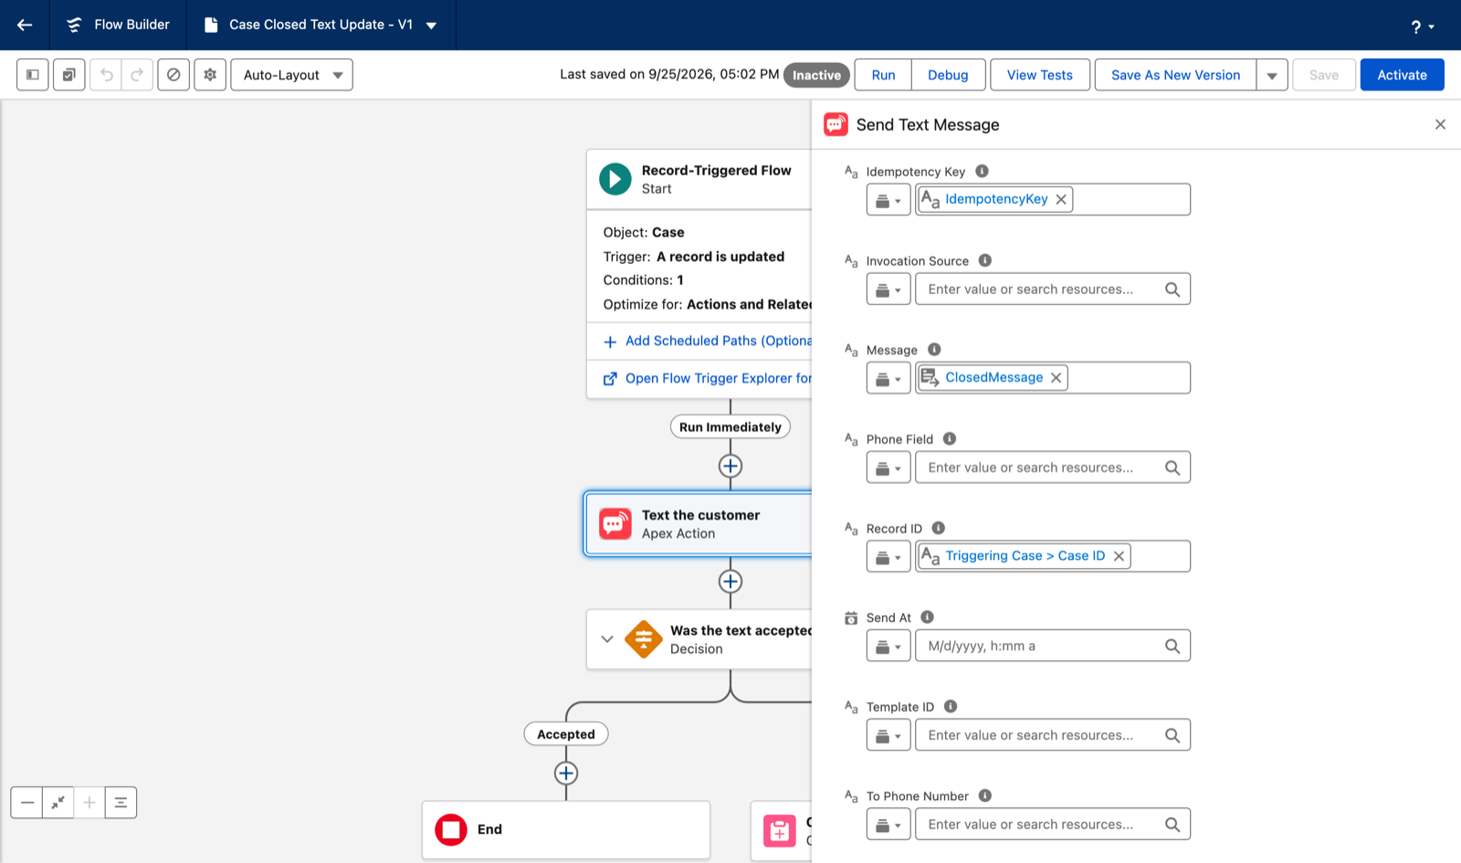1461x863 pixels.
Task: Open the flow version dropdown near title
Action: [431, 26]
